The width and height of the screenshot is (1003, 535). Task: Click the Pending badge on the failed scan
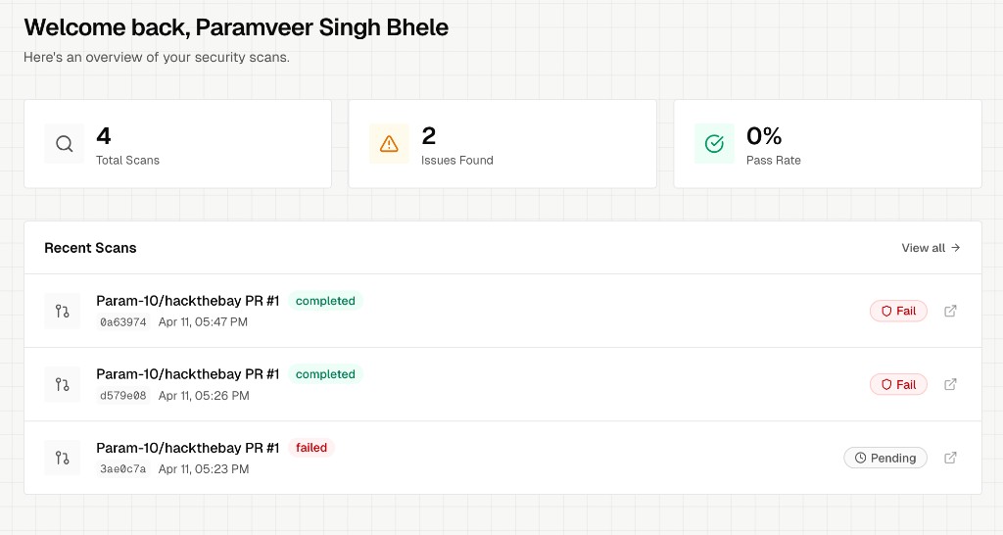click(x=885, y=459)
